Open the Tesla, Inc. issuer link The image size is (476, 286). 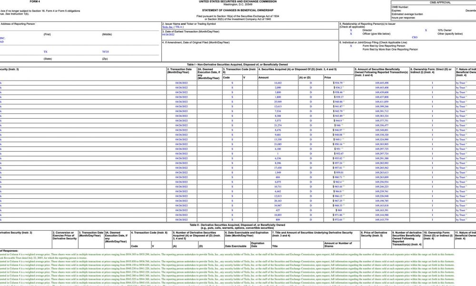167,27
